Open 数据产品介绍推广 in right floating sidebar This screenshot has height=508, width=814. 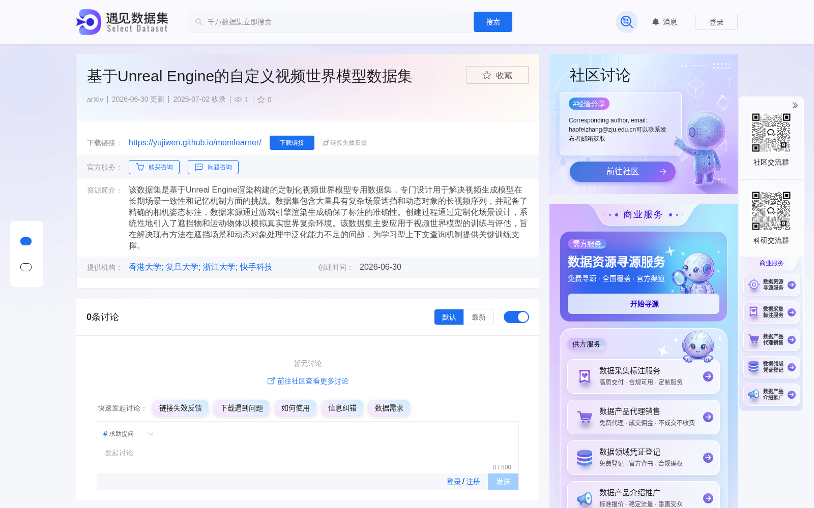tap(772, 395)
